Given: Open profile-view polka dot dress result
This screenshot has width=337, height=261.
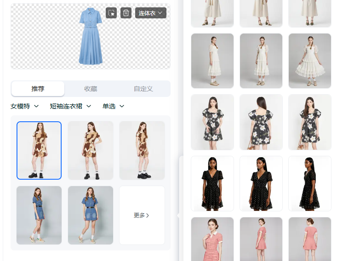Looking at the screenshot, I should [x=310, y=183].
